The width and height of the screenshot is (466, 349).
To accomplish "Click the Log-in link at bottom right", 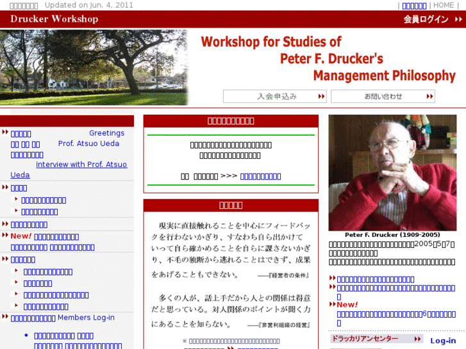I will tap(443, 341).
